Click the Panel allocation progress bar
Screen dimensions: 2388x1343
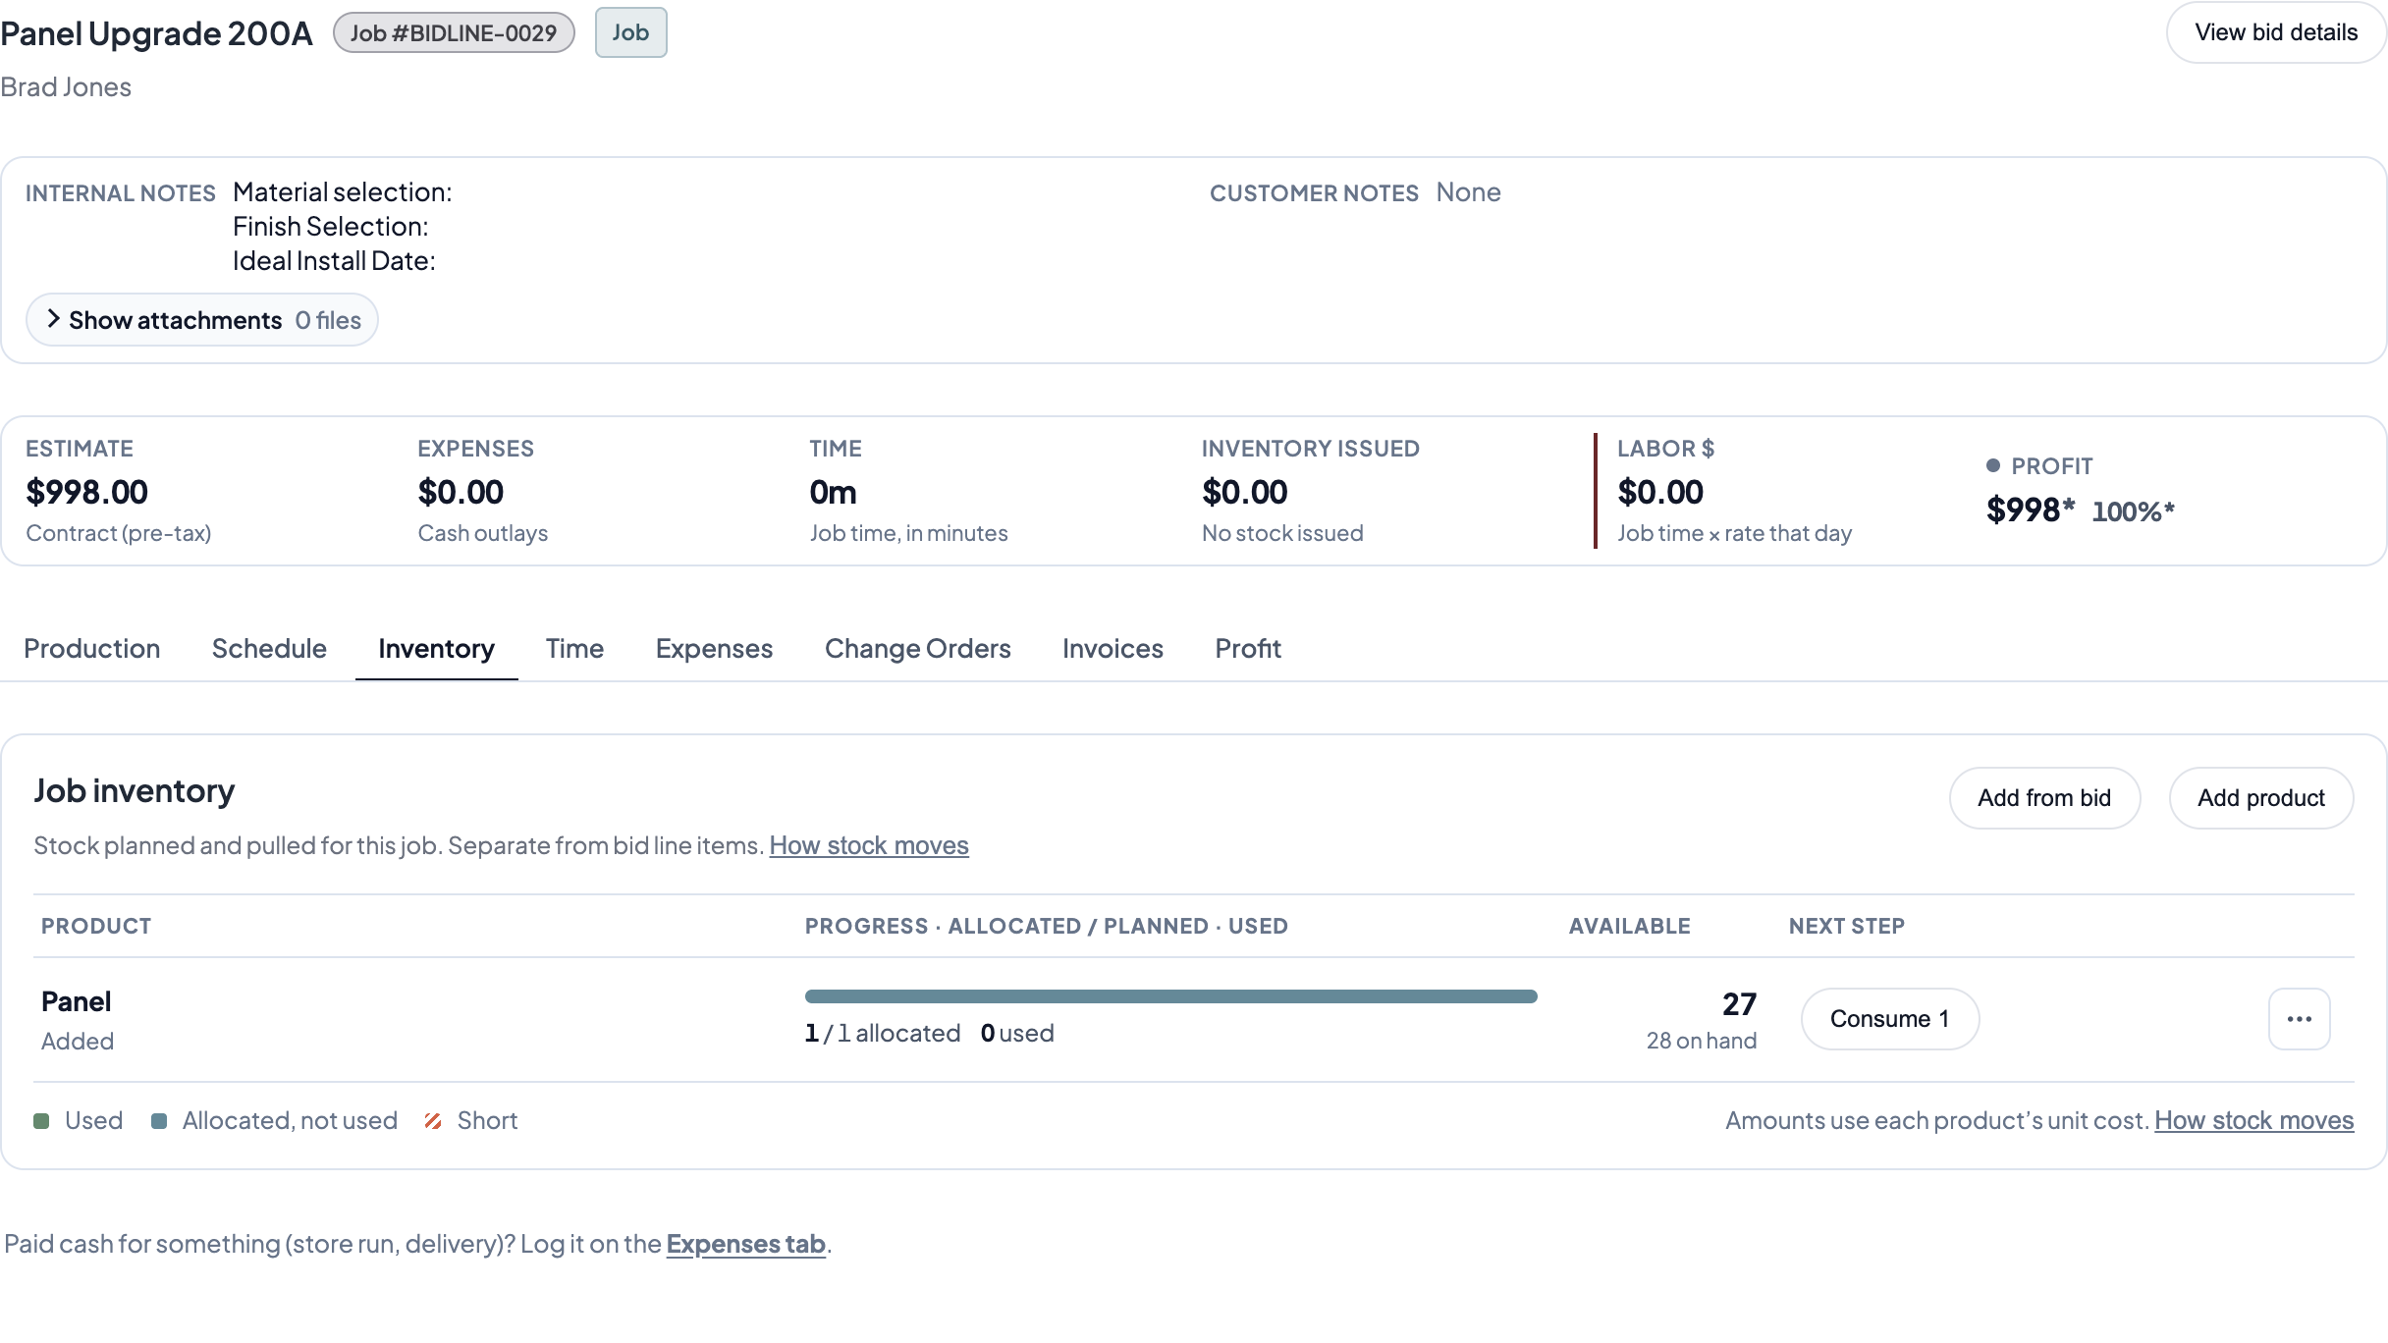1170,996
